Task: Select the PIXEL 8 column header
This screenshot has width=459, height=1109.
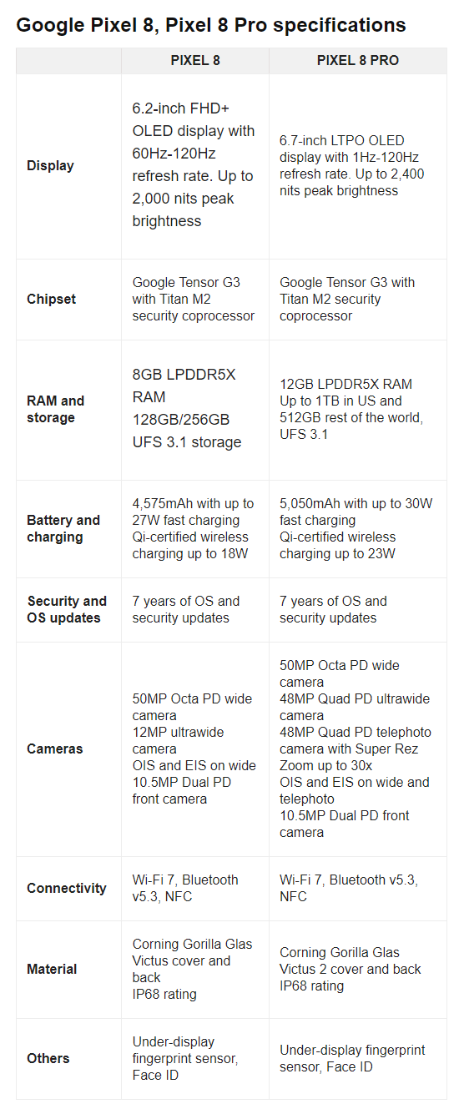Action: click(x=195, y=61)
